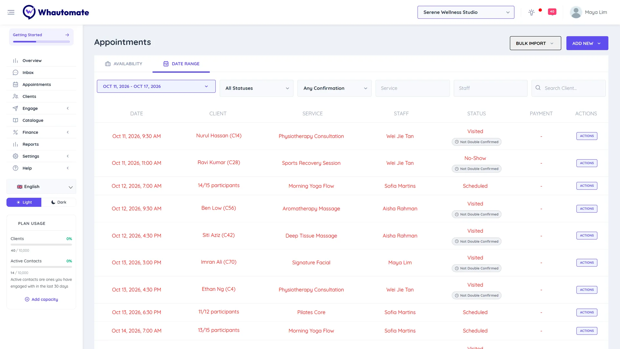
Task: Switch to the Availability tab
Action: [124, 64]
